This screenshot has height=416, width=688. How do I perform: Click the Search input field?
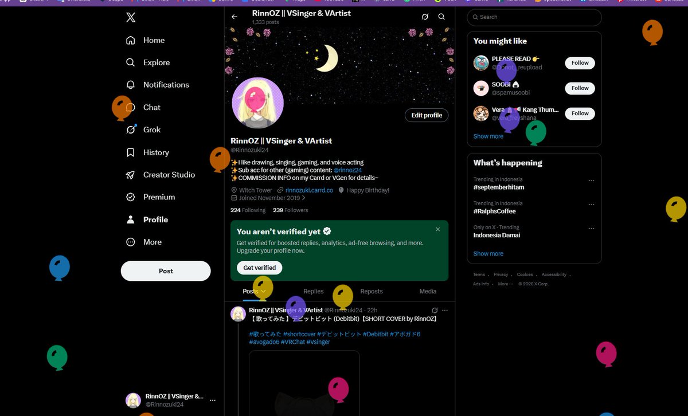click(x=534, y=17)
